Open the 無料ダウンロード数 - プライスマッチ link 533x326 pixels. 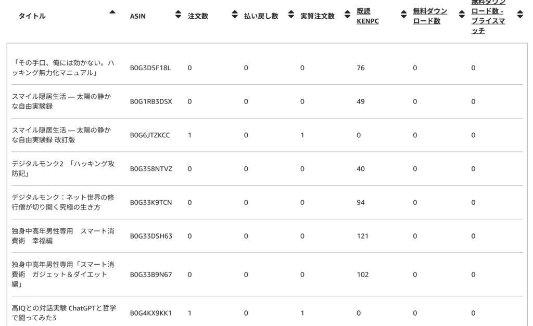tap(488, 16)
